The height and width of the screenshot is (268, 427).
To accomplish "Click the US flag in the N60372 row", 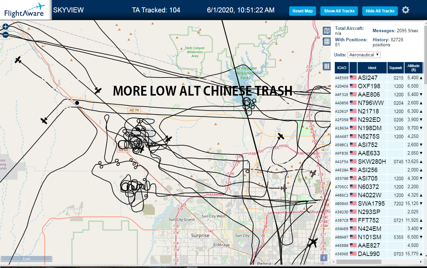I will point(353,187).
